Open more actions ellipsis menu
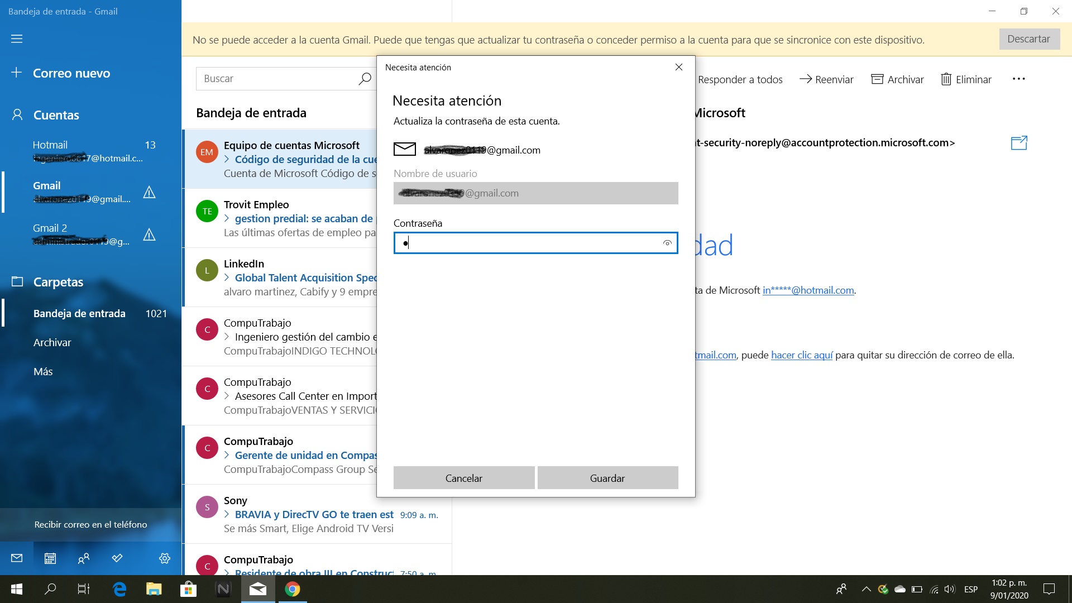 [x=1018, y=79]
